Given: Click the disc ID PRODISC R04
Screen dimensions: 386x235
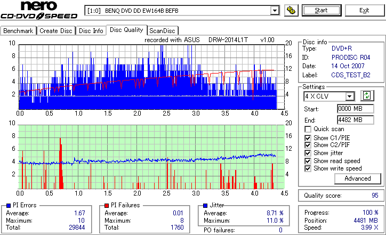Looking at the screenshot, I should pyautogui.click(x=351, y=58).
